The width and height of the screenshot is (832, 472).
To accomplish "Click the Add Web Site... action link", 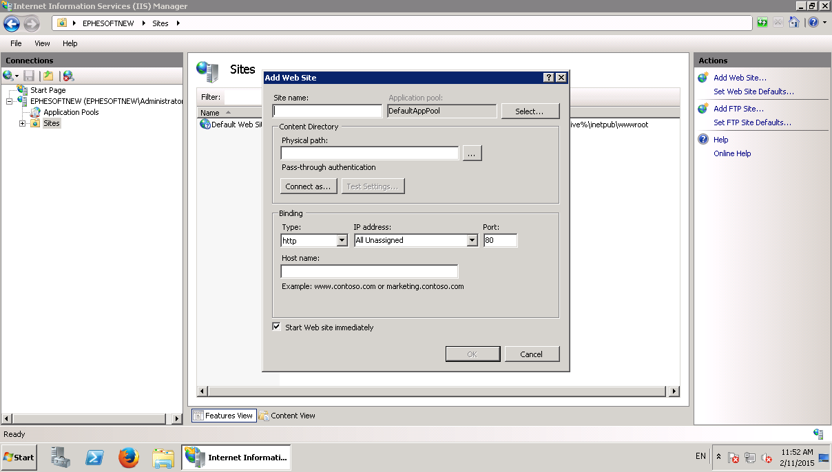I will (740, 78).
